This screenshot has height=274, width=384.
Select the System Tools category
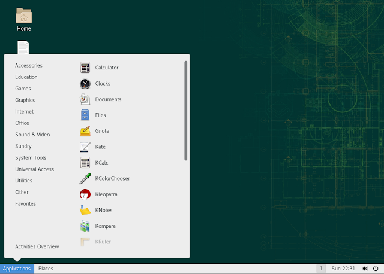[31, 158]
